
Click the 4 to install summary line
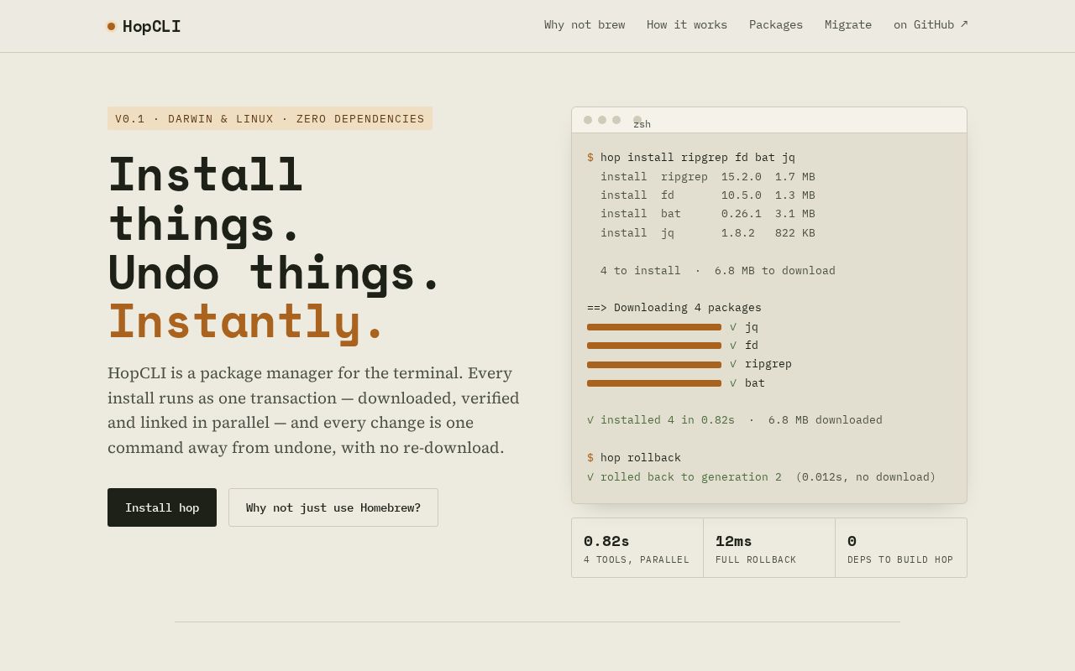point(718,271)
